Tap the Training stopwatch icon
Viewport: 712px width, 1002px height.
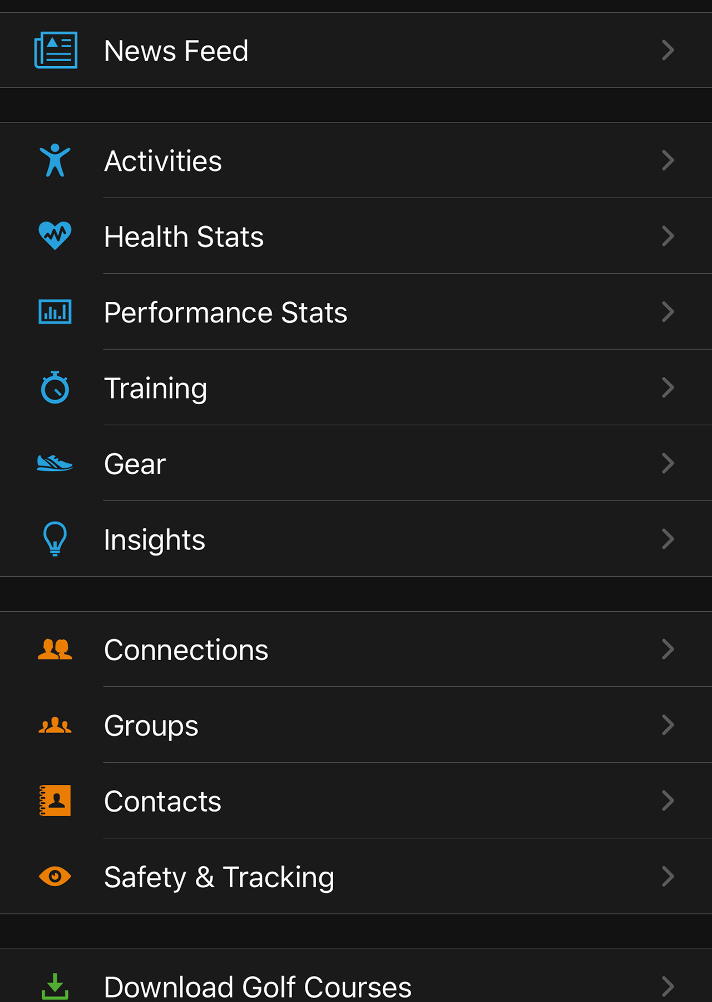click(x=55, y=387)
